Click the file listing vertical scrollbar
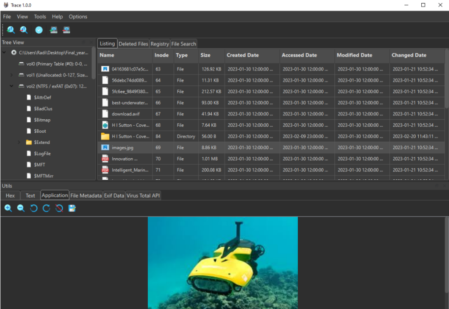 click(x=446, y=79)
